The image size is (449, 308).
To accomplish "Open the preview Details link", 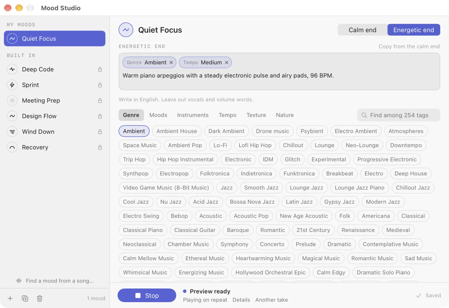I will [241, 300].
